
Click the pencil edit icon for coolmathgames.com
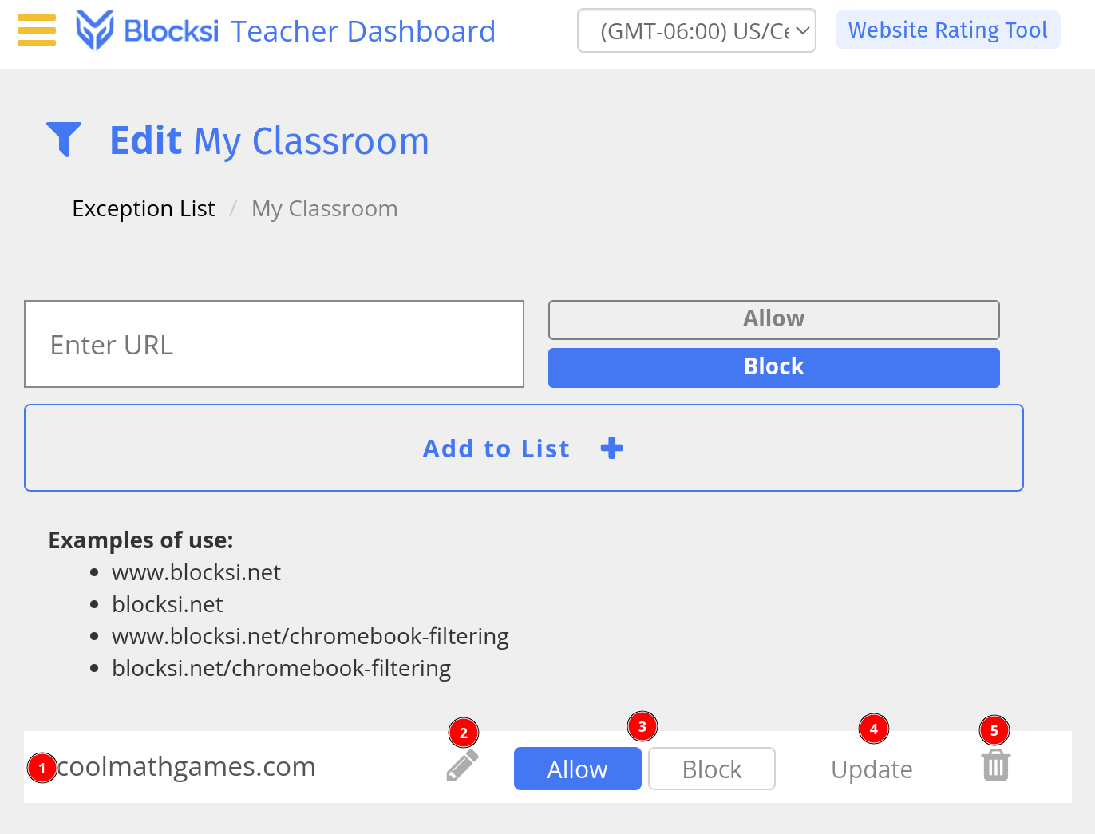tap(462, 765)
